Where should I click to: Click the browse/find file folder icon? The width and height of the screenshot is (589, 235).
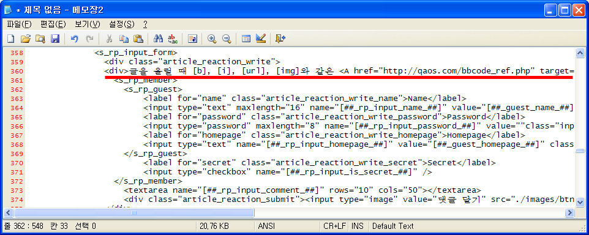(40, 39)
